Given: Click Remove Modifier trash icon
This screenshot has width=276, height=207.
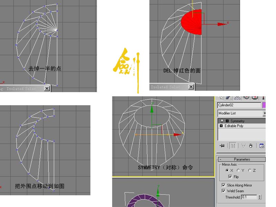Looking at the screenshot, I should pos(251,146).
